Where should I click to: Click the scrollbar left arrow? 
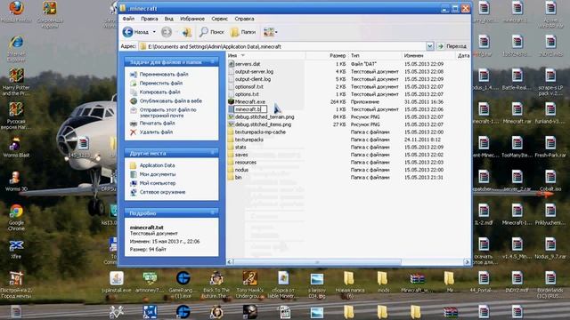pos(230,262)
